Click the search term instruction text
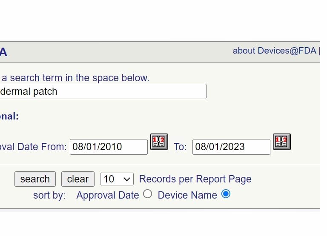 pyautogui.click(x=75, y=78)
